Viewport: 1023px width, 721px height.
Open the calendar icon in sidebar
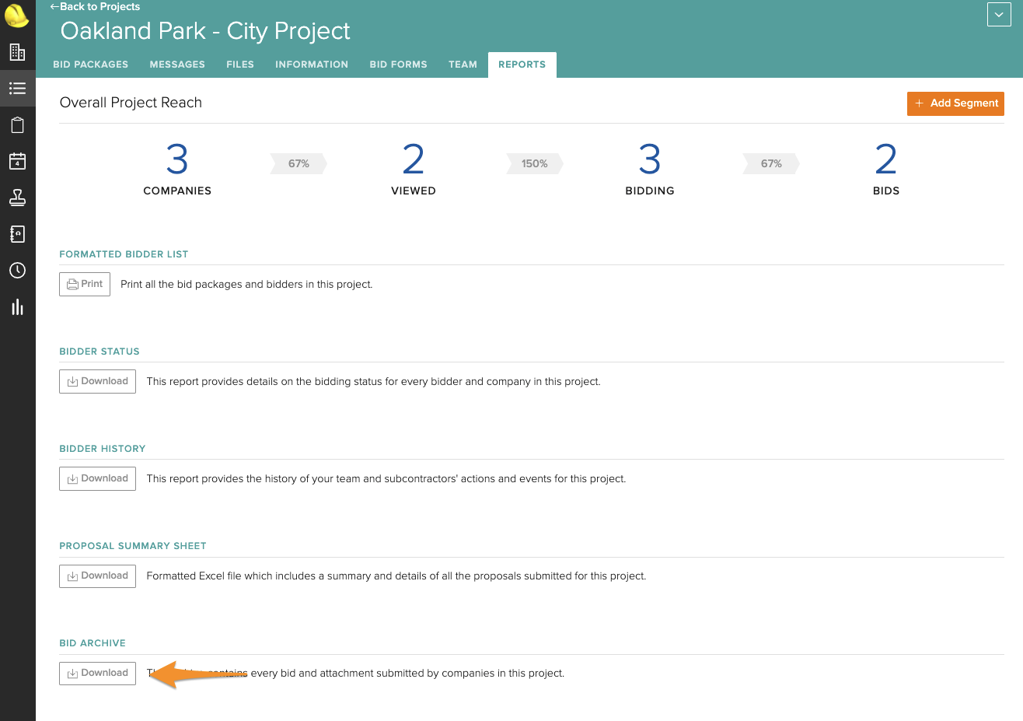(17, 161)
